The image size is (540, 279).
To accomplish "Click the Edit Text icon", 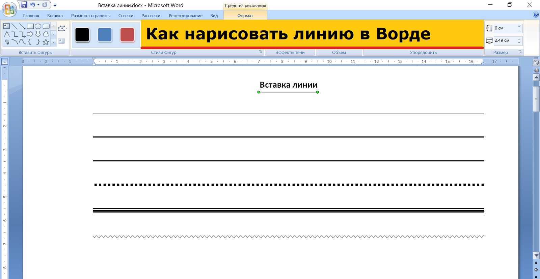I will [61, 41].
